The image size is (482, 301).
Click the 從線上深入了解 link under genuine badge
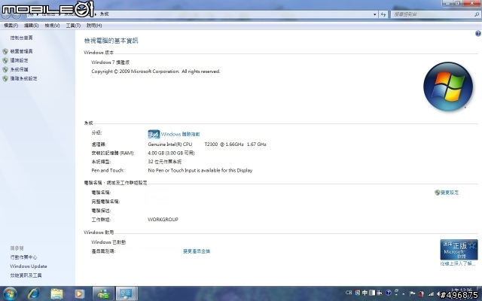coord(458,263)
